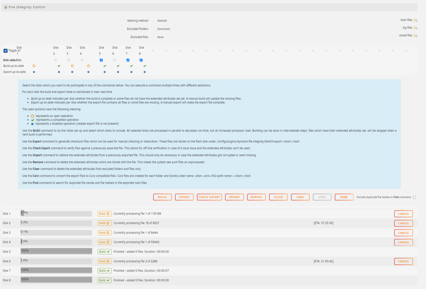Click Disk 8 export disabled cross icon
The height and width of the screenshot is (289, 426).
pyautogui.click(x=145, y=72)
